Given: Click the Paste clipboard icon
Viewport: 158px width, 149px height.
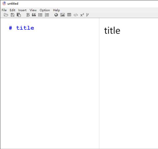Looking at the screenshot, I should (x=19, y=15).
